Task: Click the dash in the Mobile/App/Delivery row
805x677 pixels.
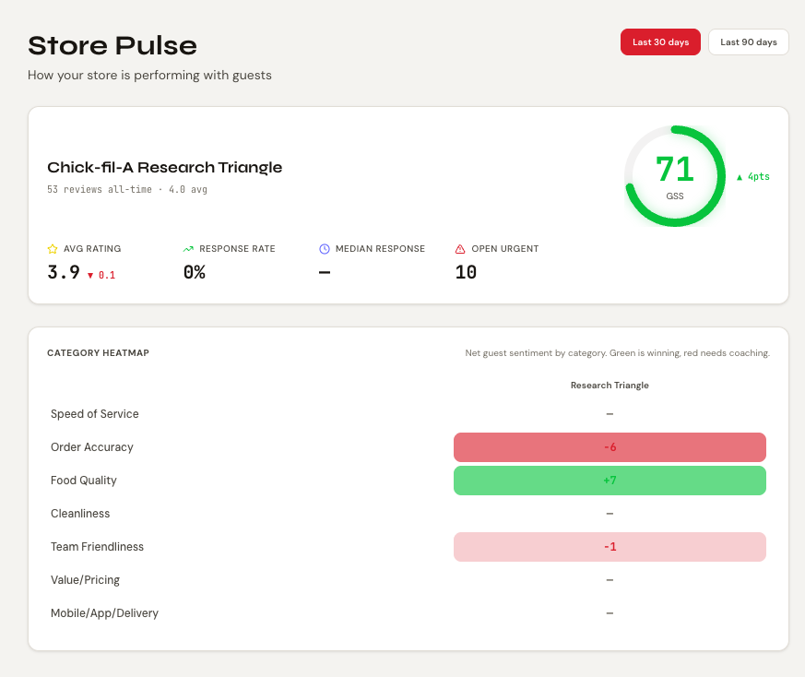Action: 610,613
